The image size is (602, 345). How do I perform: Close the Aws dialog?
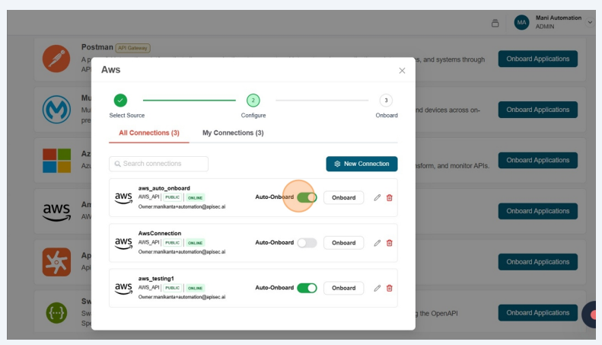coord(402,70)
